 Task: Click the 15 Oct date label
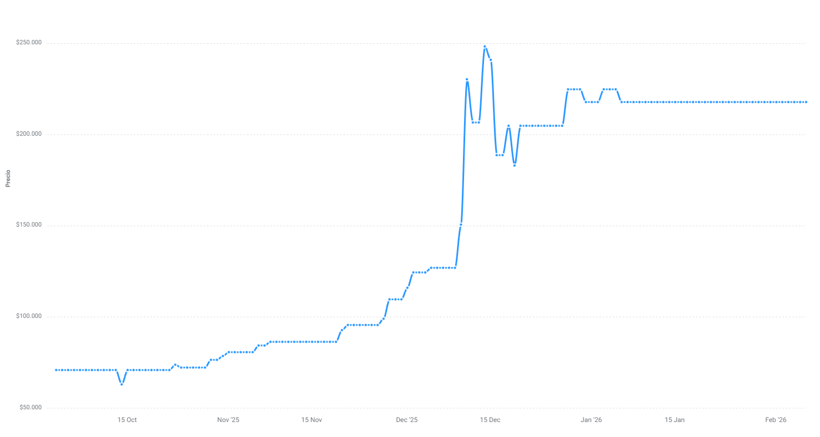pyautogui.click(x=127, y=420)
